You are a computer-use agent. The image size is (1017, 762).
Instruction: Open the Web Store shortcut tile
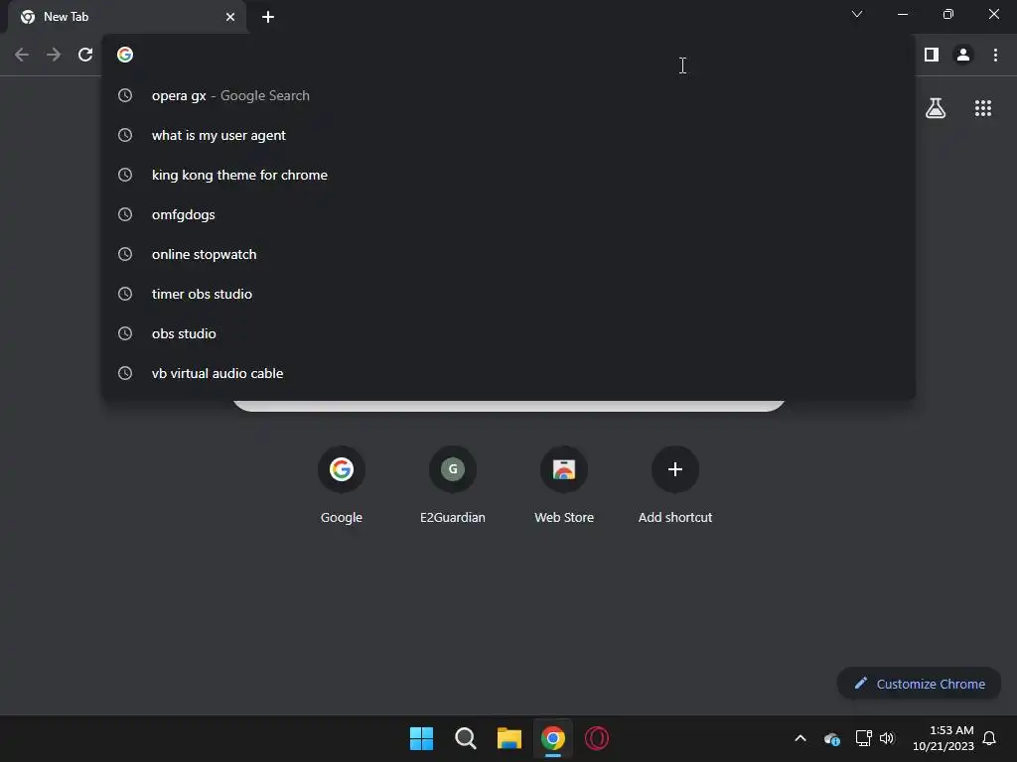[x=564, y=484]
